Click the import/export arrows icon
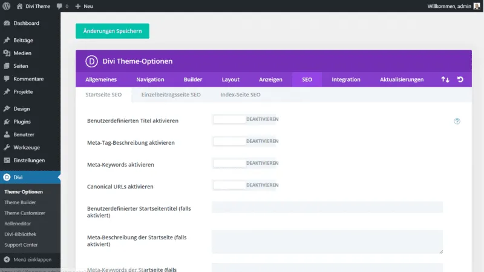This screenshot has height=272, width=484. pos(445,79)
